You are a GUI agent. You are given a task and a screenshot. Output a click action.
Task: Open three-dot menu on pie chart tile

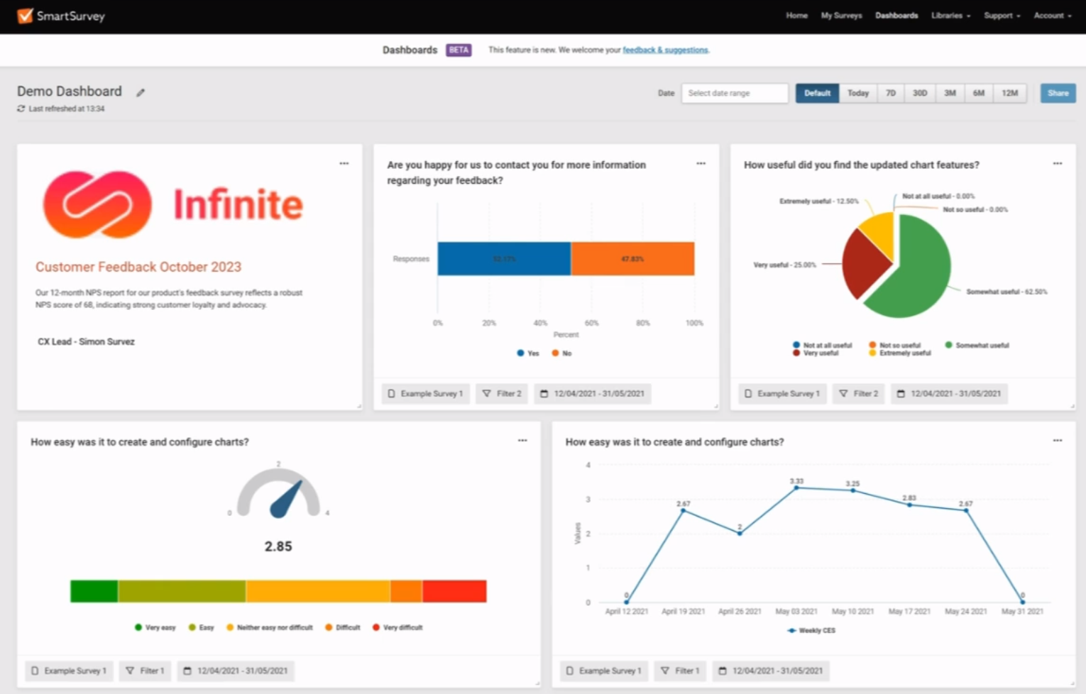1058,163
